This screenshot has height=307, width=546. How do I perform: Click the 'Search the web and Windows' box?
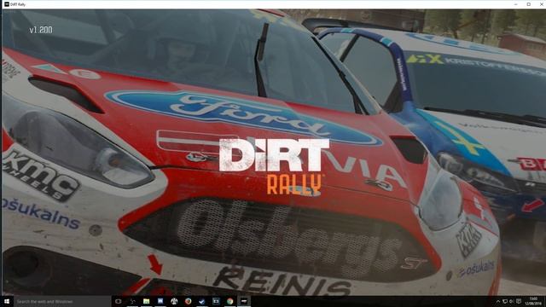tap(62, 301)
